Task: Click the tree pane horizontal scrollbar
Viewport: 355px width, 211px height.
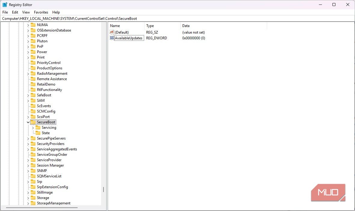Action: coord(42,208)
